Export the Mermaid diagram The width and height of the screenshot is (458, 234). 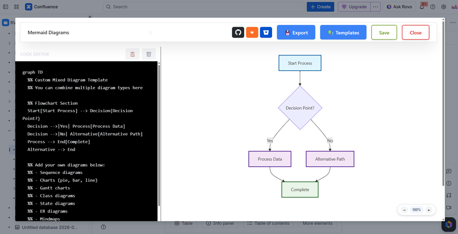(x=296, y=33)
